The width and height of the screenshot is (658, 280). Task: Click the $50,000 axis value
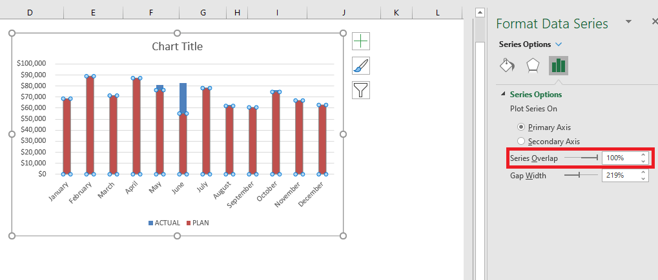point(33,118)
